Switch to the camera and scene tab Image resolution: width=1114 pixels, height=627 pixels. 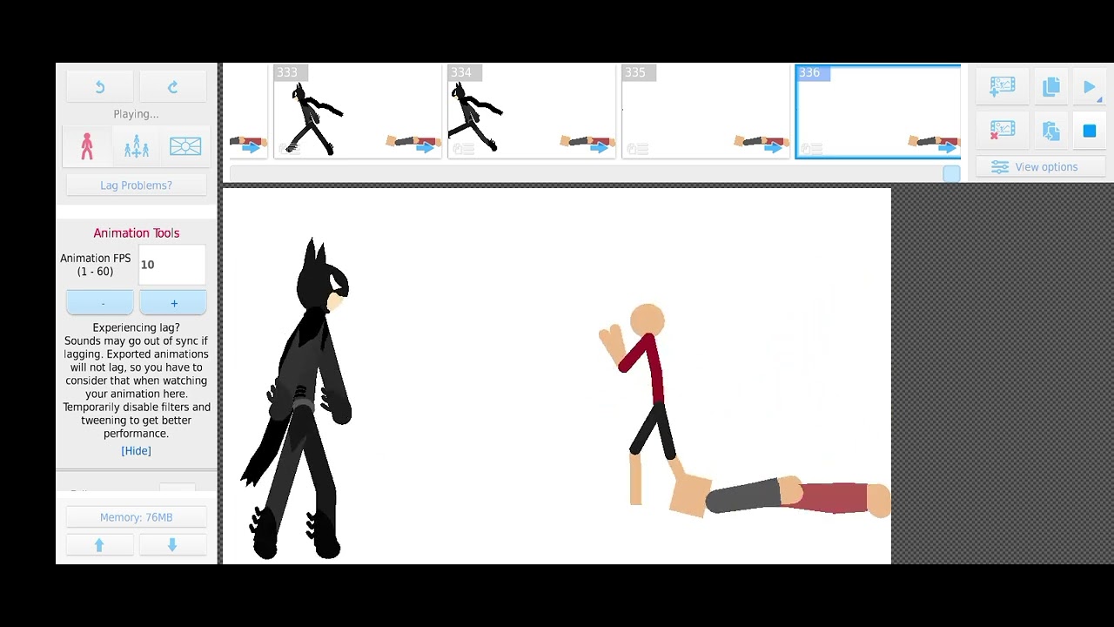pos(185,146)
